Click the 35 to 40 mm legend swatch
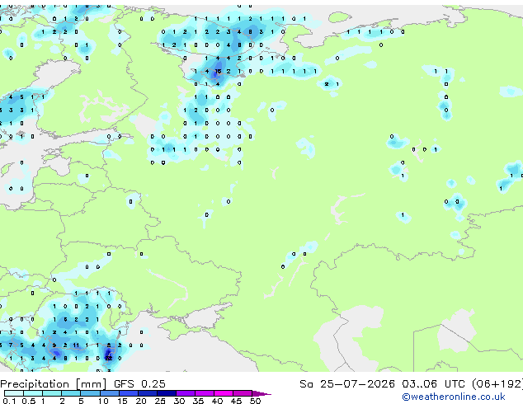The width and height of the screenshot is (523, 404). pyautogui.click(x=205, y=393)
